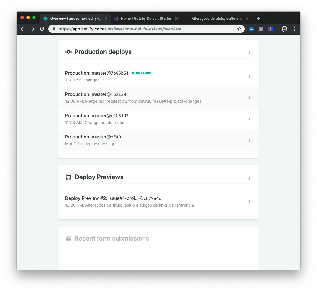Open a new browser tab
This screenshot has width=317, height=292.
(x=258, y=19)
